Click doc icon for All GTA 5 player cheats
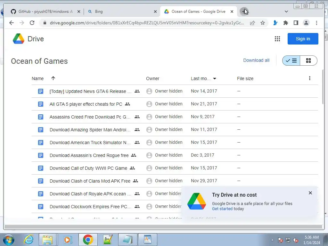 (x=41, y=104)
